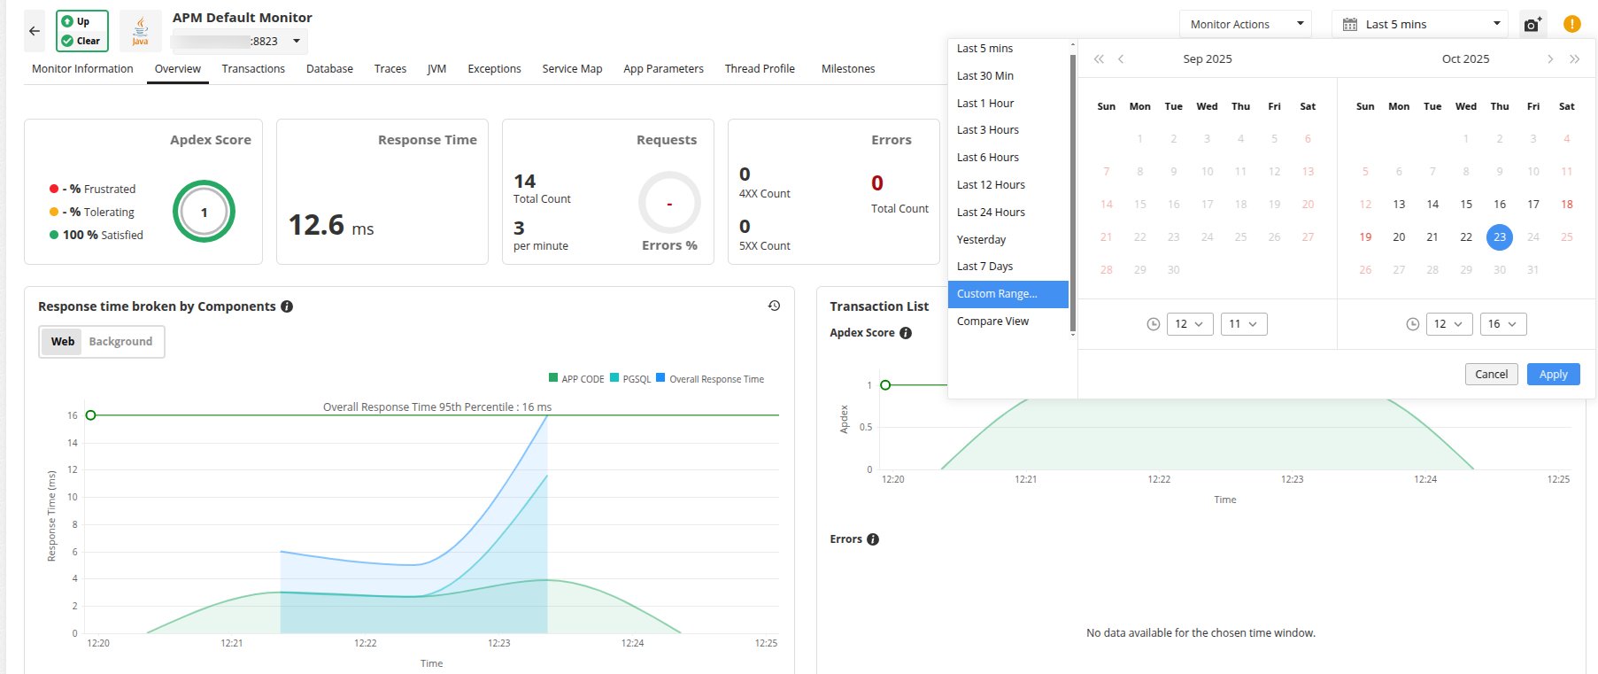Screen dimensions: 1598x674
Task: Click the 95th percentile line marker circle
Action: (90, 415)
